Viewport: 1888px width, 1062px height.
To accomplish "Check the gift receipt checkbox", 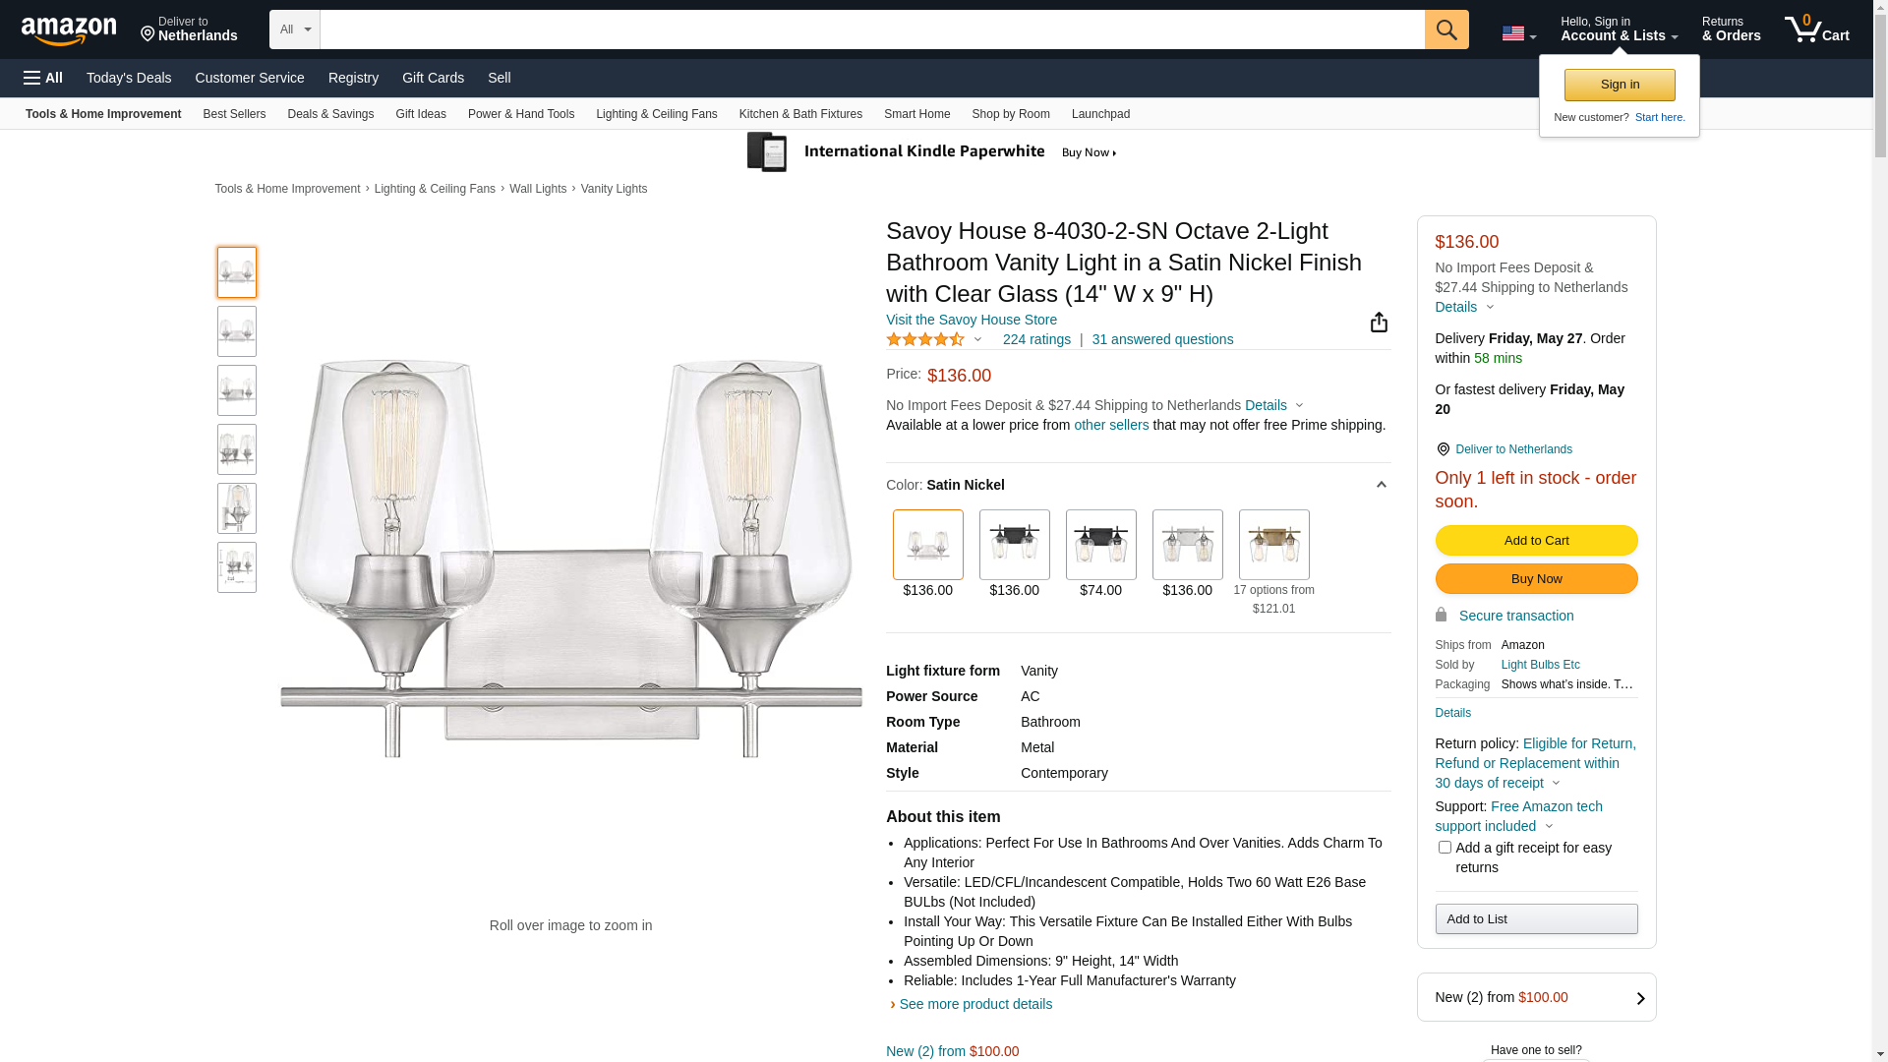I will coord(1445,847).
